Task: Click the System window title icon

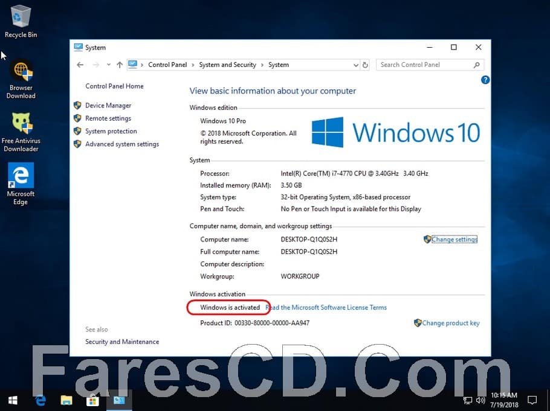Action: (x=78, y=47)
